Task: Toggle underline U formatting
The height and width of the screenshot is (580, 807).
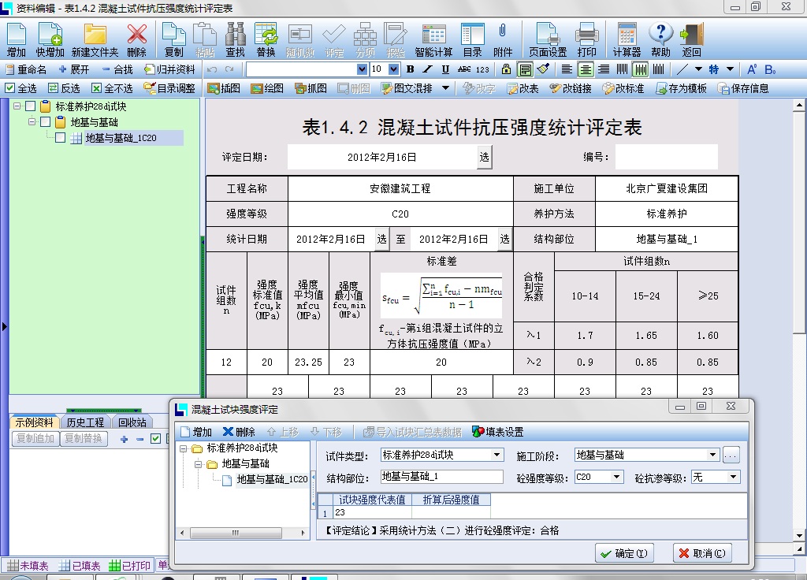Action: point(446,69)
